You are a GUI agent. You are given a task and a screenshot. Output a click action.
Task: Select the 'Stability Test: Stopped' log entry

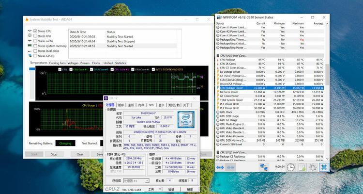[x=123, y=41]
